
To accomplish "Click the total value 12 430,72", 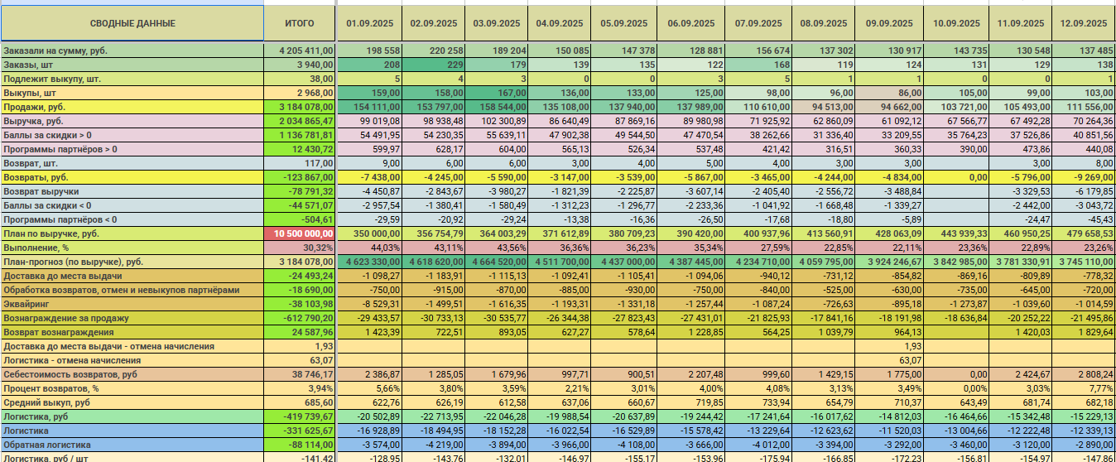I will point(300,149).
